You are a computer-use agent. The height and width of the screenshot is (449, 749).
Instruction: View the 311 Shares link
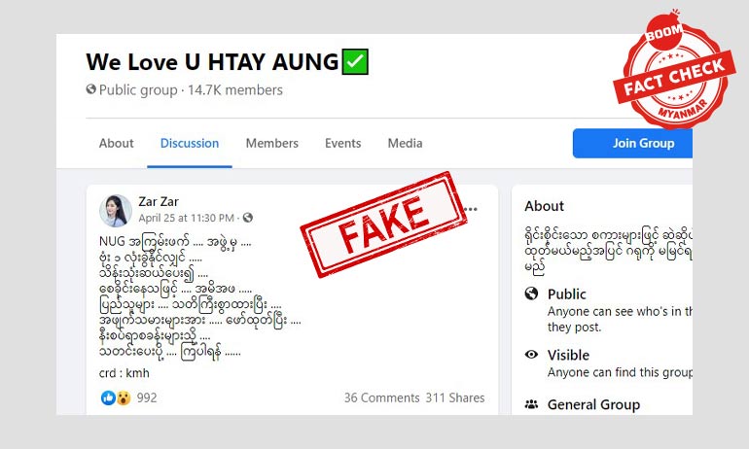455,397
